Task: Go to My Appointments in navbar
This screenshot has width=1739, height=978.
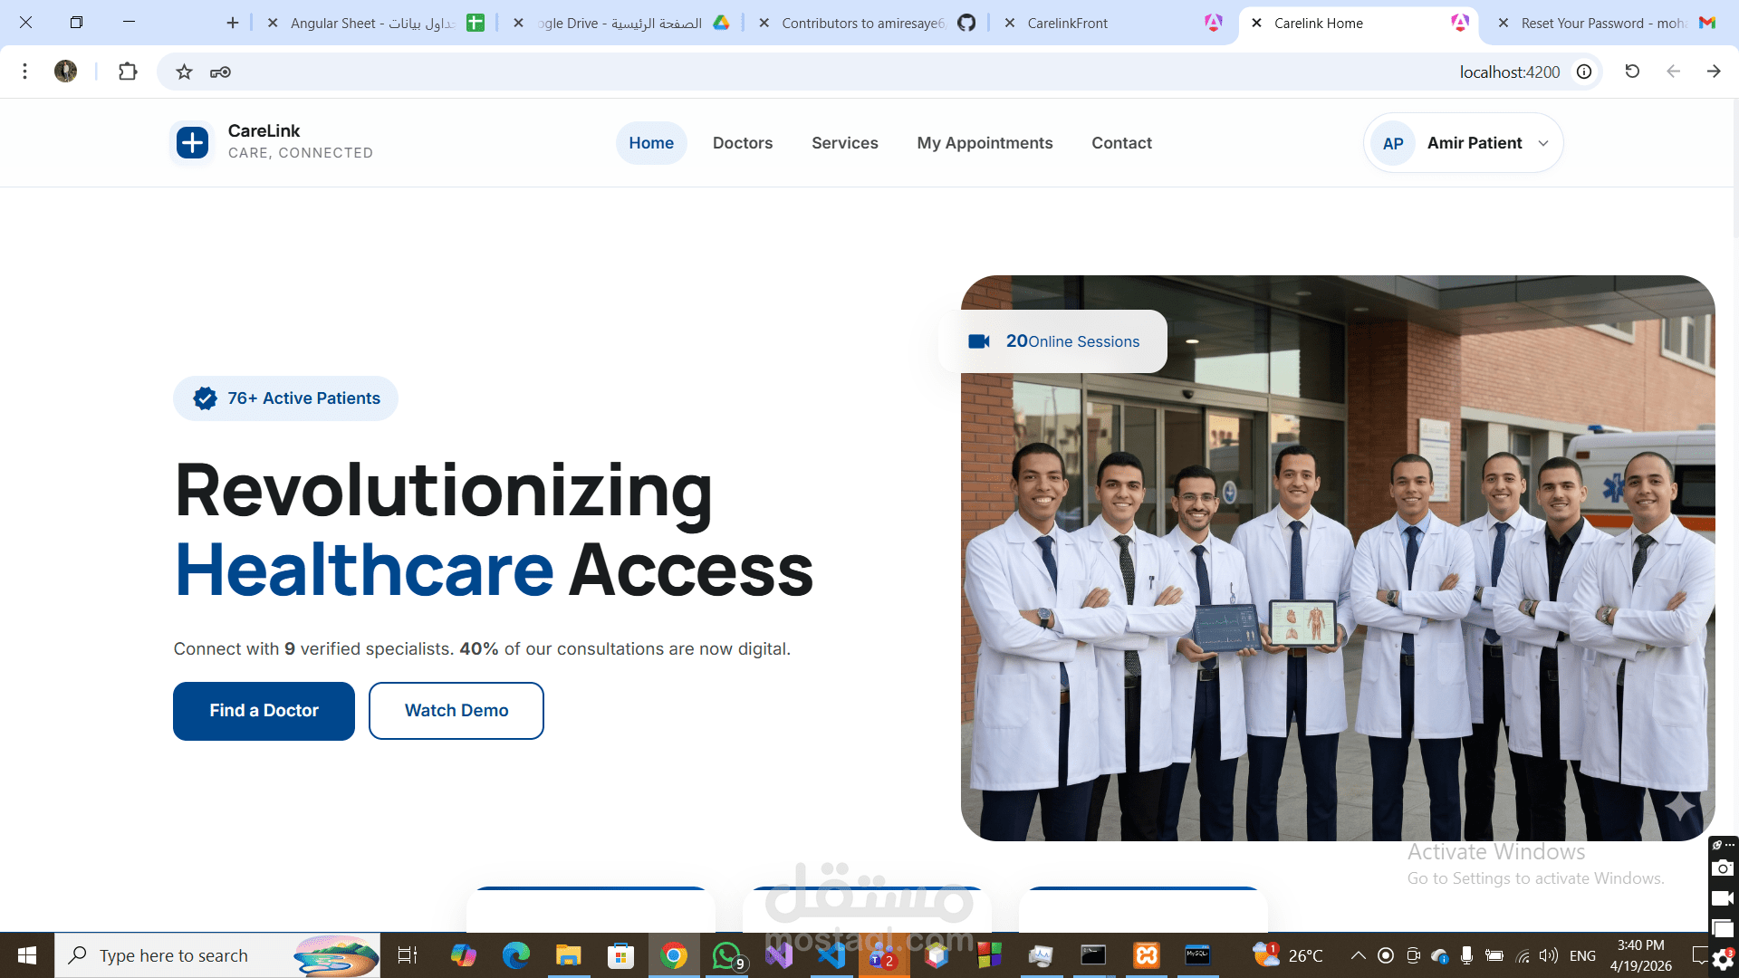Action: (985, 143)
